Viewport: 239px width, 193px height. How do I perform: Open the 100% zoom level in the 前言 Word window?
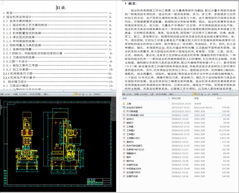pos(215,94)
